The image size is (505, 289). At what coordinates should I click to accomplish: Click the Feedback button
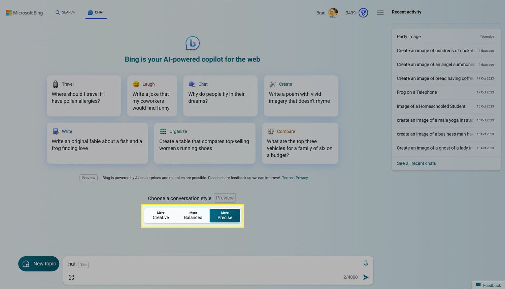[488, 285]
